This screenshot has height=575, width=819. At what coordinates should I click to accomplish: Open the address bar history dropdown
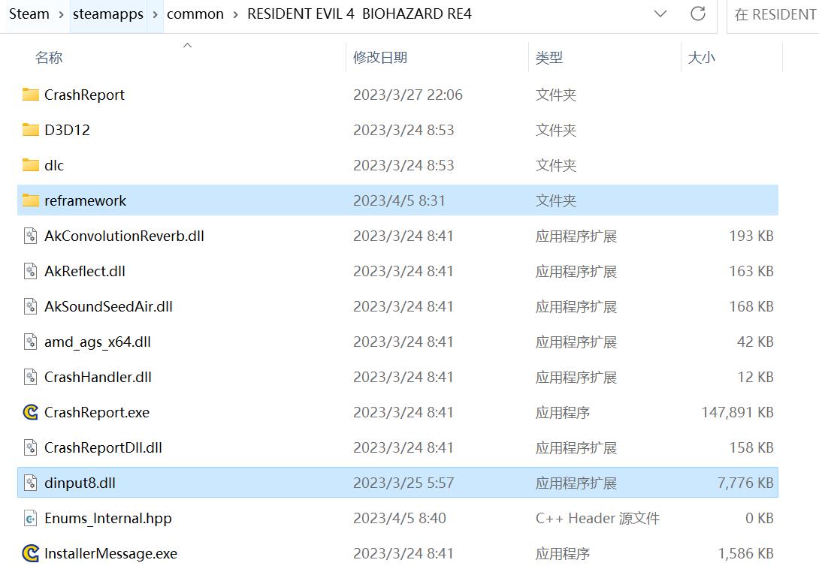(660, 14)
